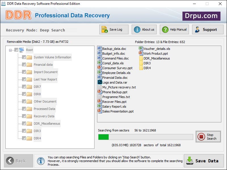
Task: Select the Recovery Data tree item
Action: point(44,116)
